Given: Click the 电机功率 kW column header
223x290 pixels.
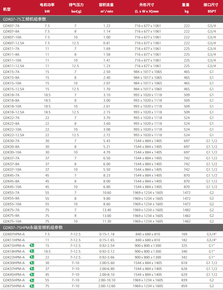Looking at the screenshot, I should (47, 8).
